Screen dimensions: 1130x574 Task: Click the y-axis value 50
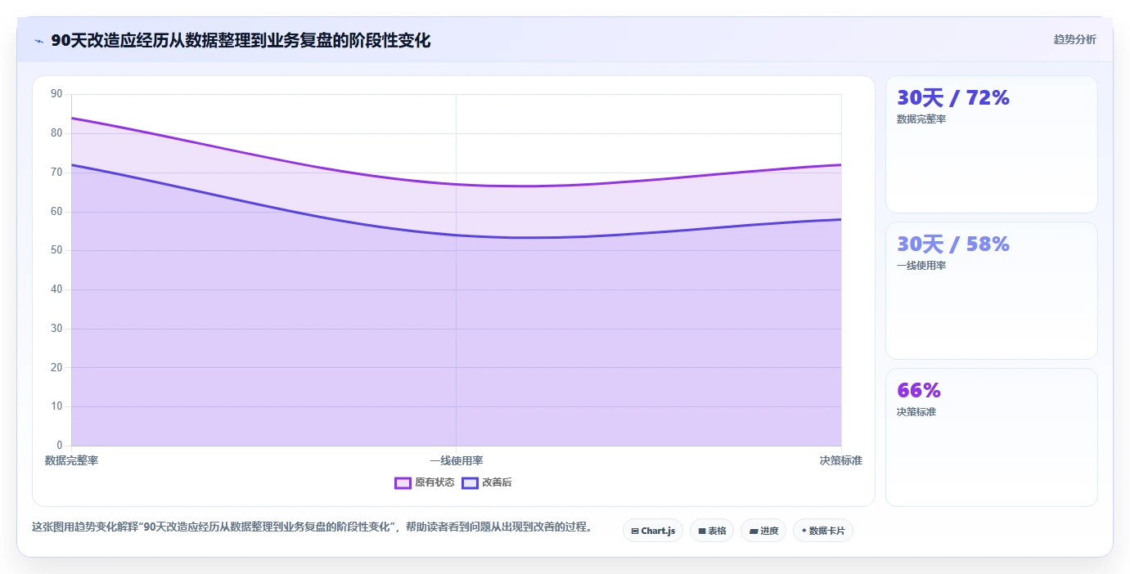[56, 250]
